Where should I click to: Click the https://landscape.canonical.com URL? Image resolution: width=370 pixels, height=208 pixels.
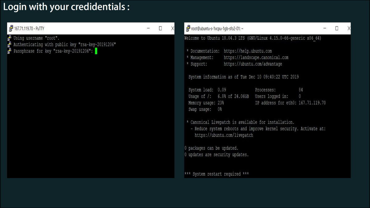(x=256, y=58)
